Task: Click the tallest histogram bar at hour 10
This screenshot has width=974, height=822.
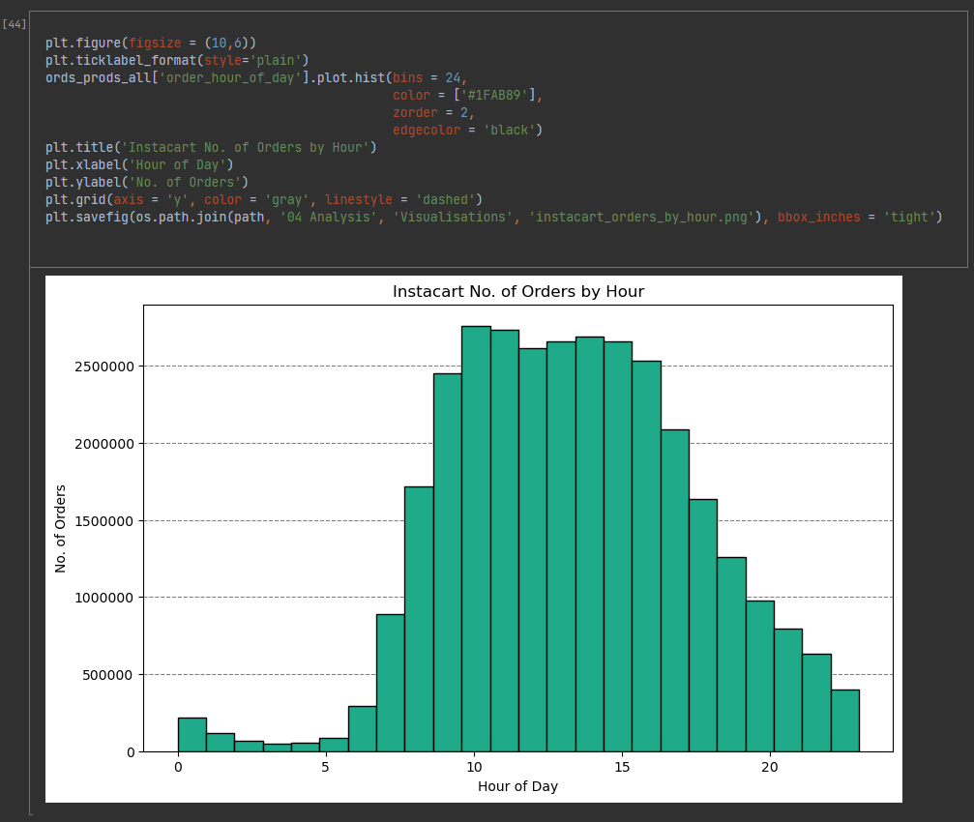Action: [x=474, y=532]
